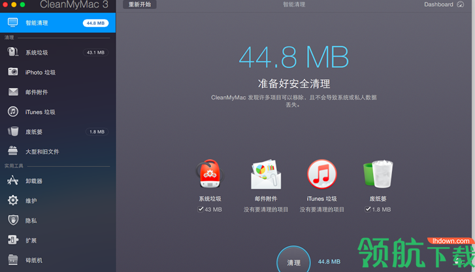Click the 维护 gear icon
The width and height of the screenshot is (475, 272).
coord(12,200)
